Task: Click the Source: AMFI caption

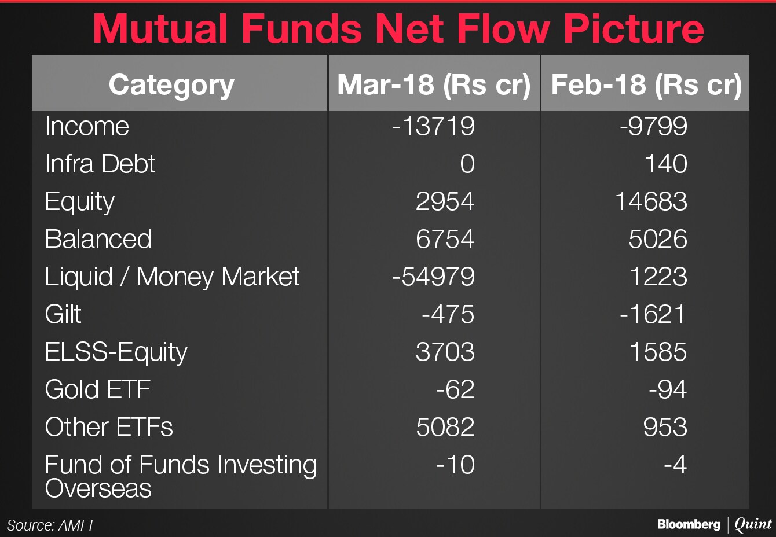Action: click(50, 525)
